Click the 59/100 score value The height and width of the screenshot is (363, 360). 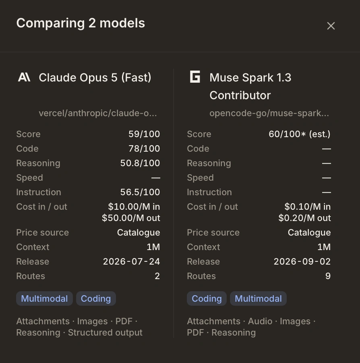coord(144,134)
